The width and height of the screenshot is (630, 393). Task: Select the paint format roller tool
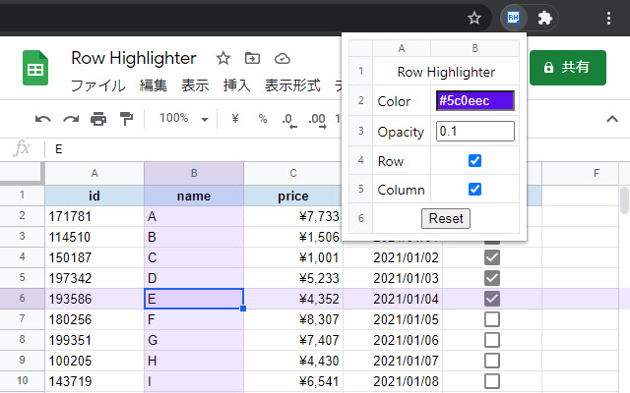point(126,119)
